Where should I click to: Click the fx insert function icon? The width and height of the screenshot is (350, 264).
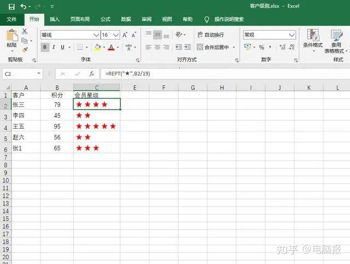pyautogui.click(x=91, y=74)
